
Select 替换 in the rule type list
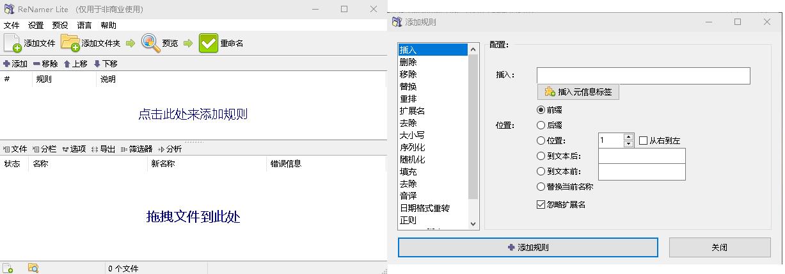[x=433, y=86]
